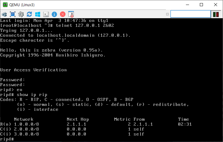Click 'self' in the 2.0.0.0/8 row

coord(139,129)
